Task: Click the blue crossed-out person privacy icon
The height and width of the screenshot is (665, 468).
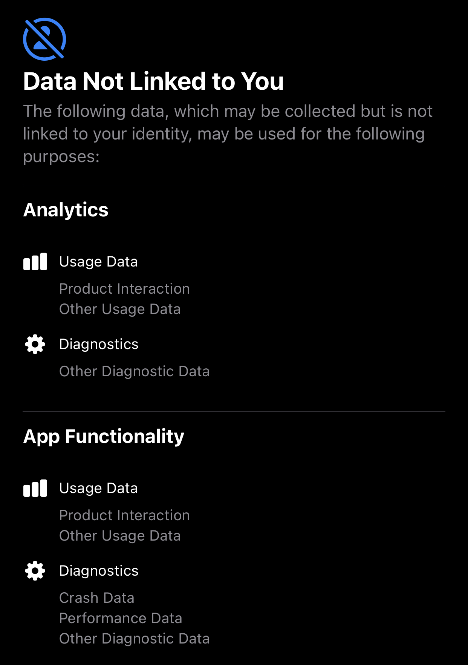Action: [44, 39]
